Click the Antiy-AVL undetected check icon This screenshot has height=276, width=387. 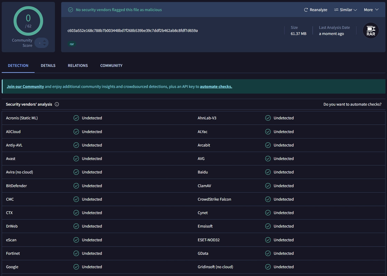pos(76,145)
